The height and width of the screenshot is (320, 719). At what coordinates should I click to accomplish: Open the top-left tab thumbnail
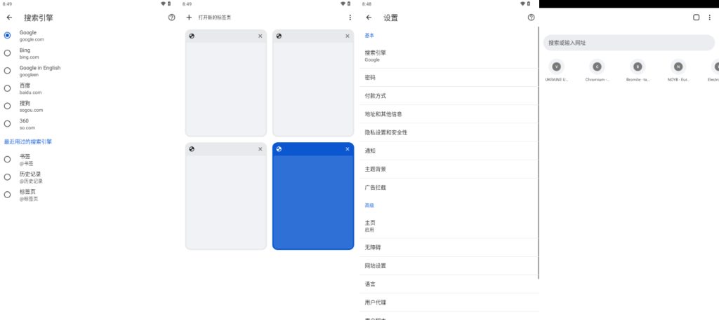pos(226,89)
